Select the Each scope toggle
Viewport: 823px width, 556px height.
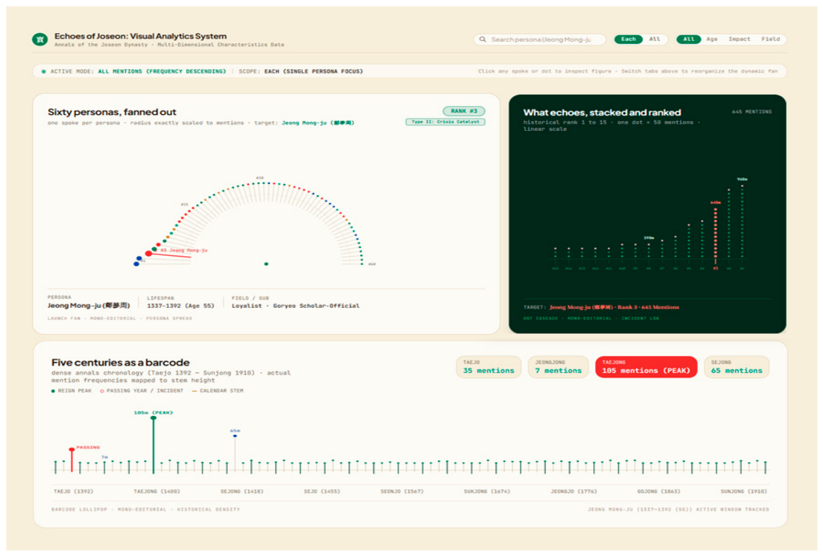[628, 40]
